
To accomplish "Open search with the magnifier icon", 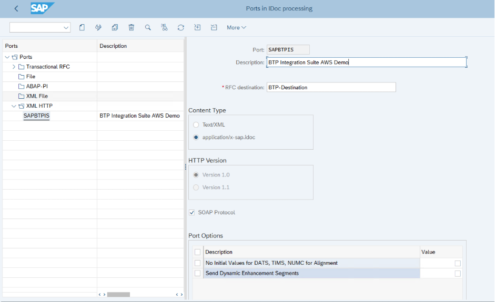I will (x=148, y=27).
